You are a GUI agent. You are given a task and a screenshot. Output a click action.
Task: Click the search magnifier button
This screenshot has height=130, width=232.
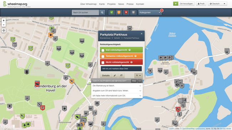pos(102,12)
